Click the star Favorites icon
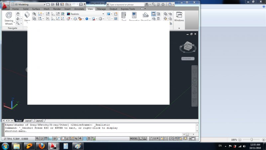The width and height of the screenshot is (266, 150). click(x=163, y=4)
